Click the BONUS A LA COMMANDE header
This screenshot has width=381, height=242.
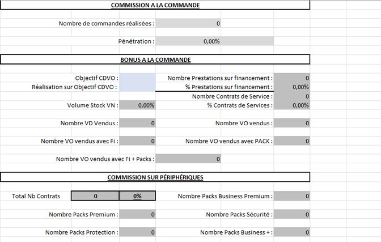coord(155,60)
